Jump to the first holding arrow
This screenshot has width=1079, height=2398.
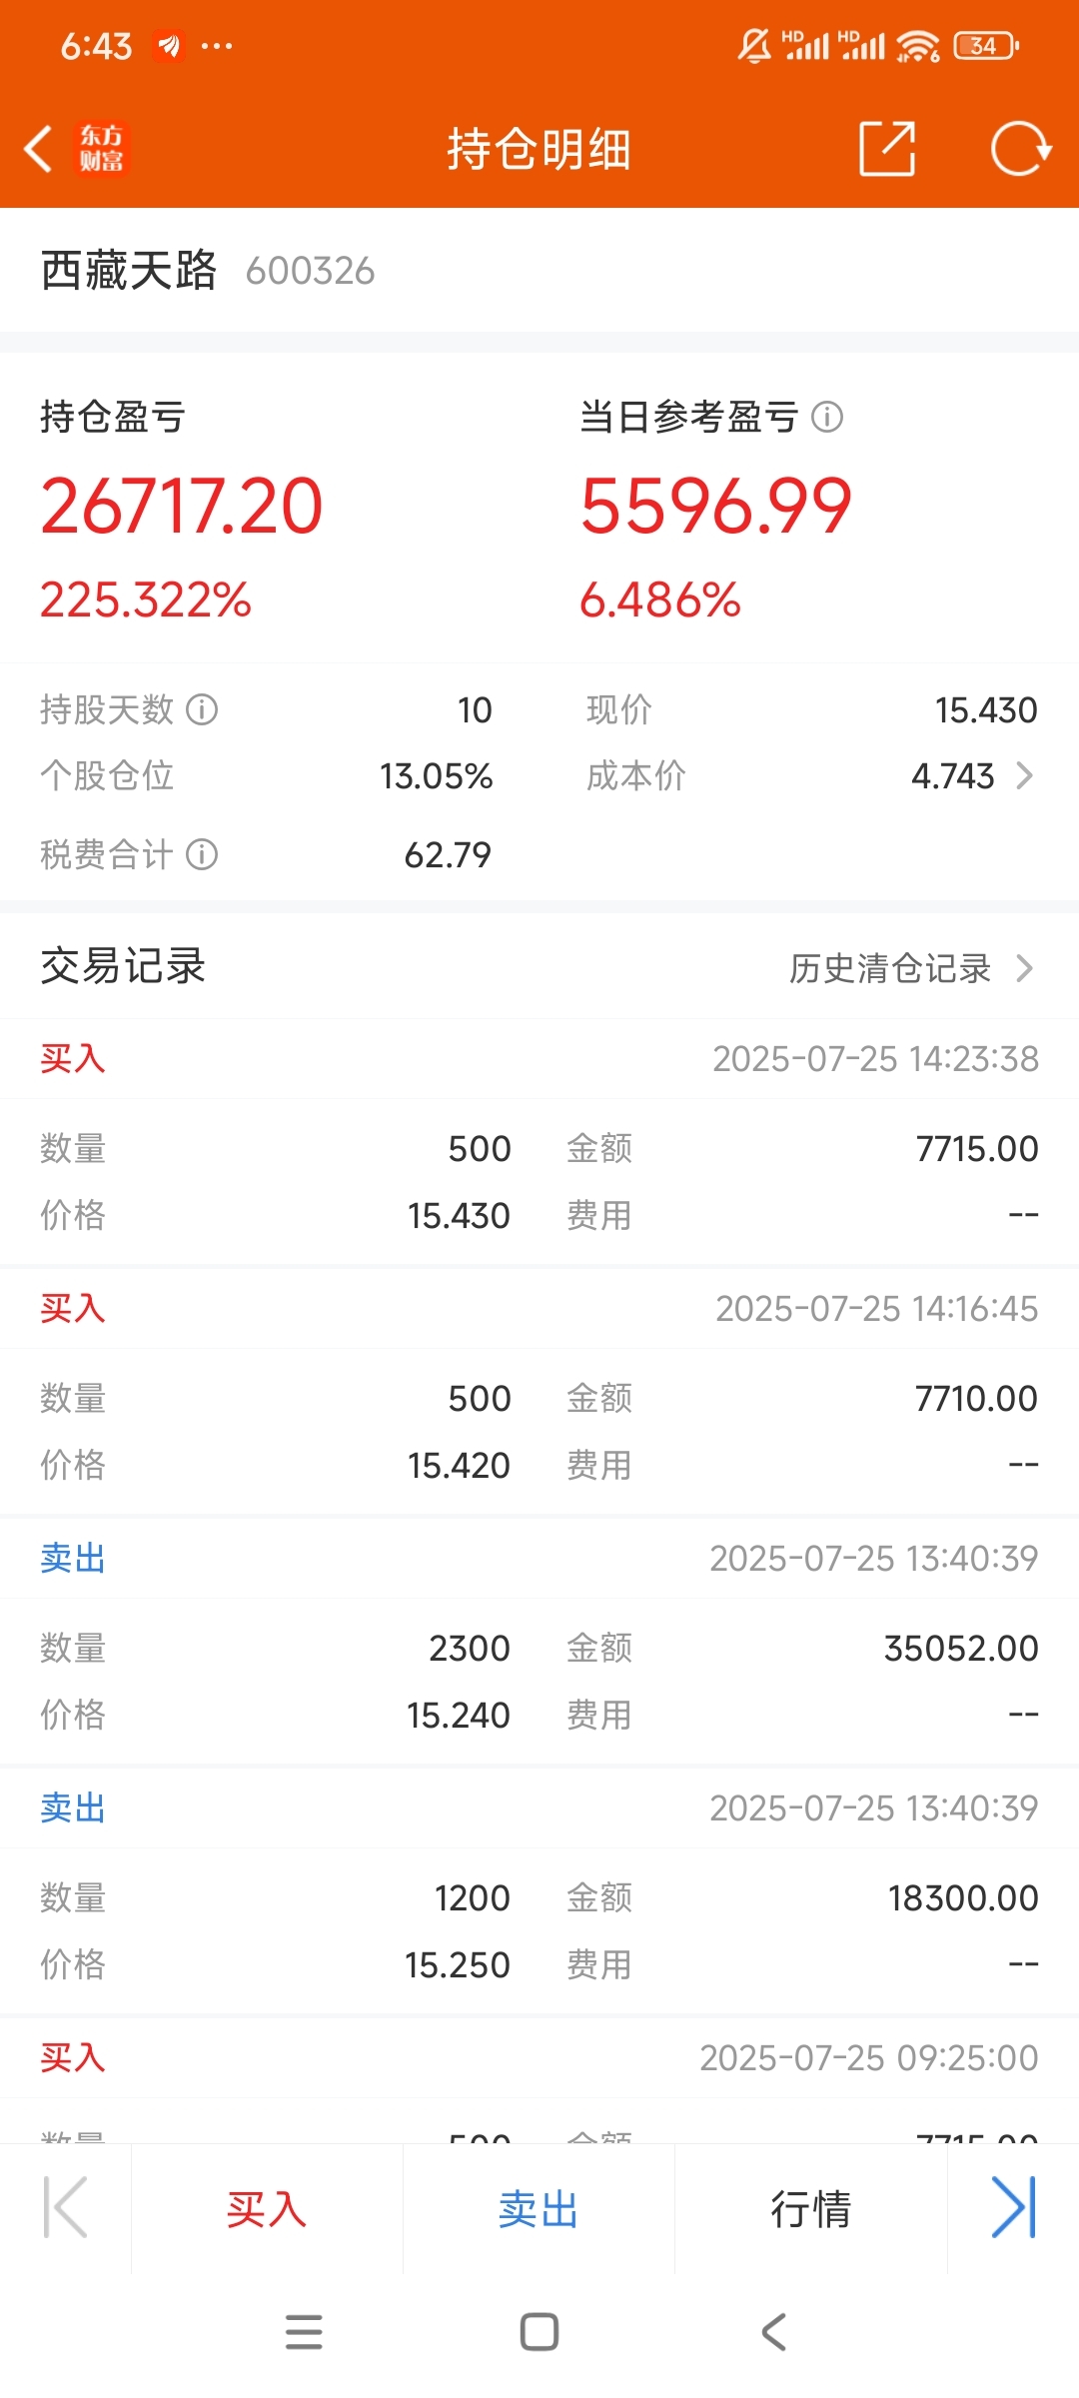[x=66, y=2208]
